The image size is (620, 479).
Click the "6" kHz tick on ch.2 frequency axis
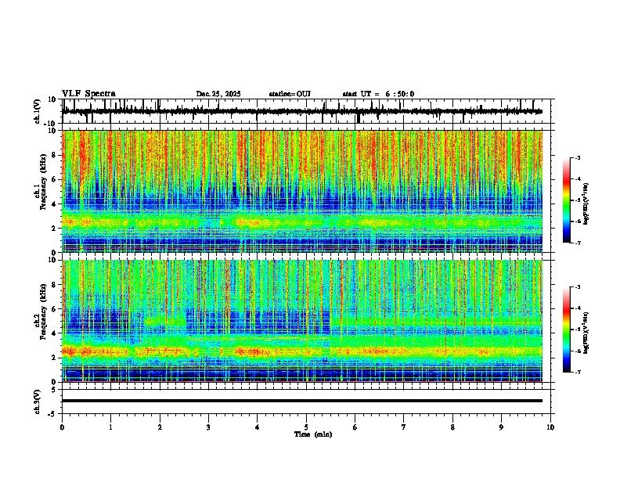(54, 308)
